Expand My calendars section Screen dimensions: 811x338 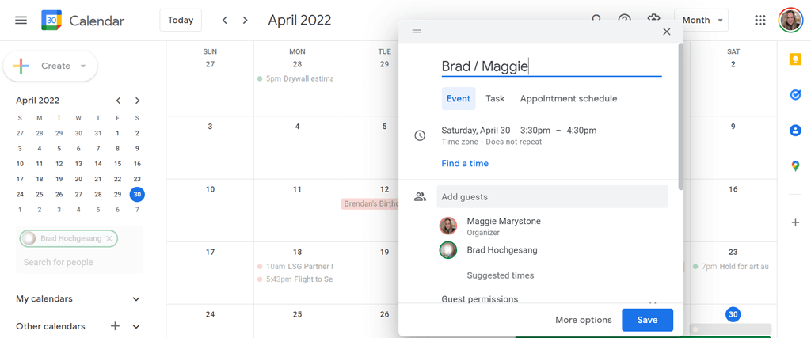pyautogui.click(x=136, y=299)
